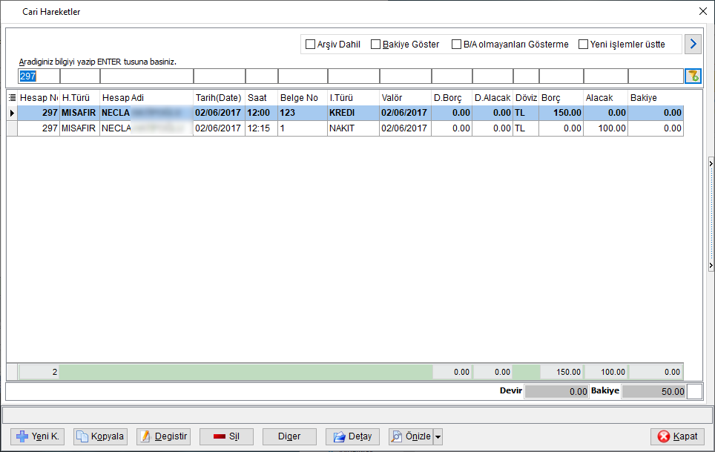The height and width of the screenshot is (452, 715).
Task: Click the Hesap Adi filter input field
Action: click(x=147, y=76)
